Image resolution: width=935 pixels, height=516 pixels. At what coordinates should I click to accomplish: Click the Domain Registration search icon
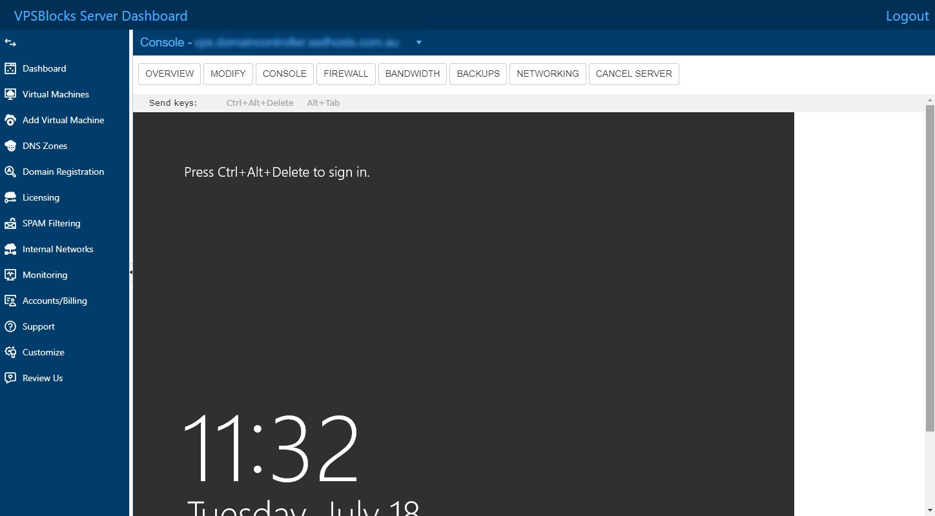tap(10, 172)
